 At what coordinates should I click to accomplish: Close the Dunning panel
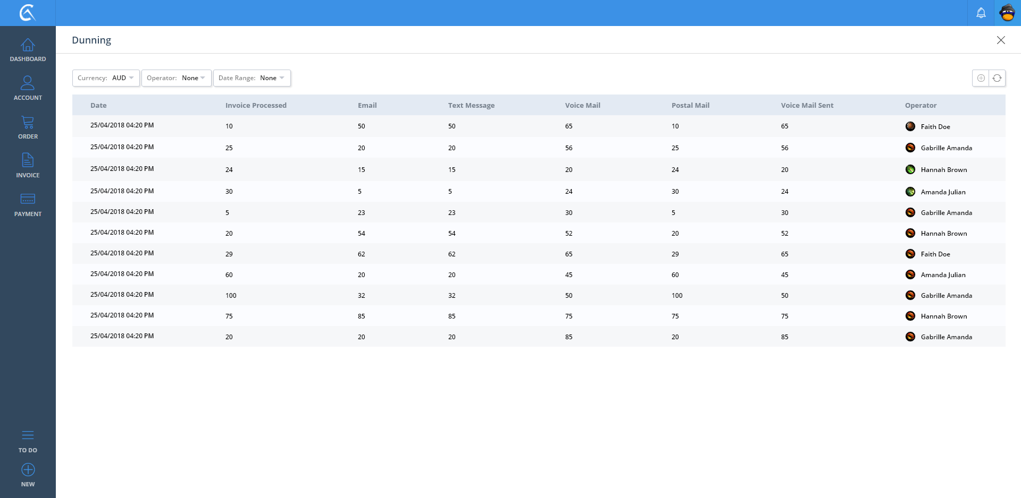point(1000,40)
